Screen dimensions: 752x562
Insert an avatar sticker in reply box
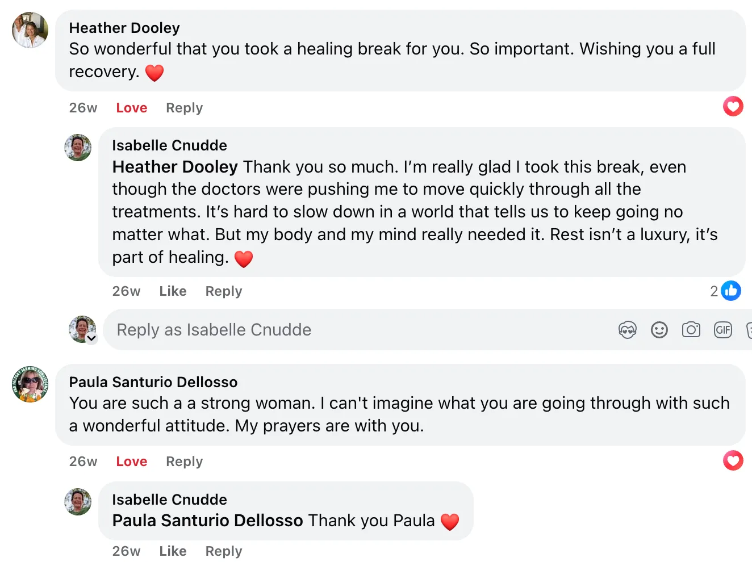pyautogui.click(x=627, y=330)
